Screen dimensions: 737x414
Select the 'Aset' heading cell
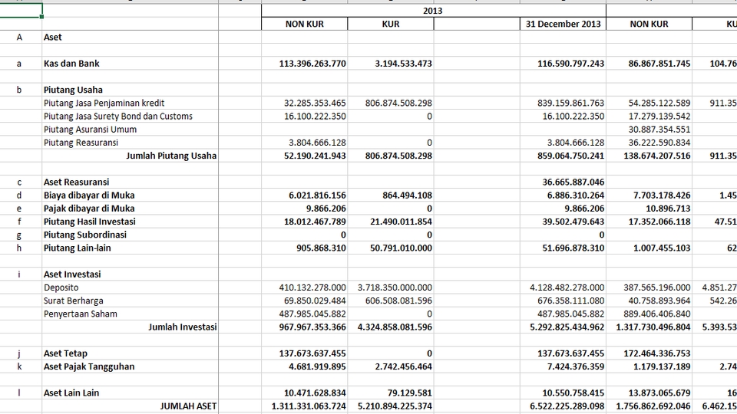tap(131, 37)
